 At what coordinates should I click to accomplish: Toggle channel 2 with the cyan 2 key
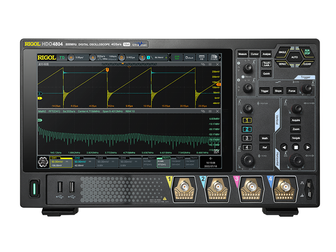click(247, 129)
